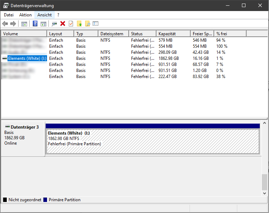The height and width of the screenshot is (213, 269).
Task: Click the 7 % free cell
Action: point(219,64)
